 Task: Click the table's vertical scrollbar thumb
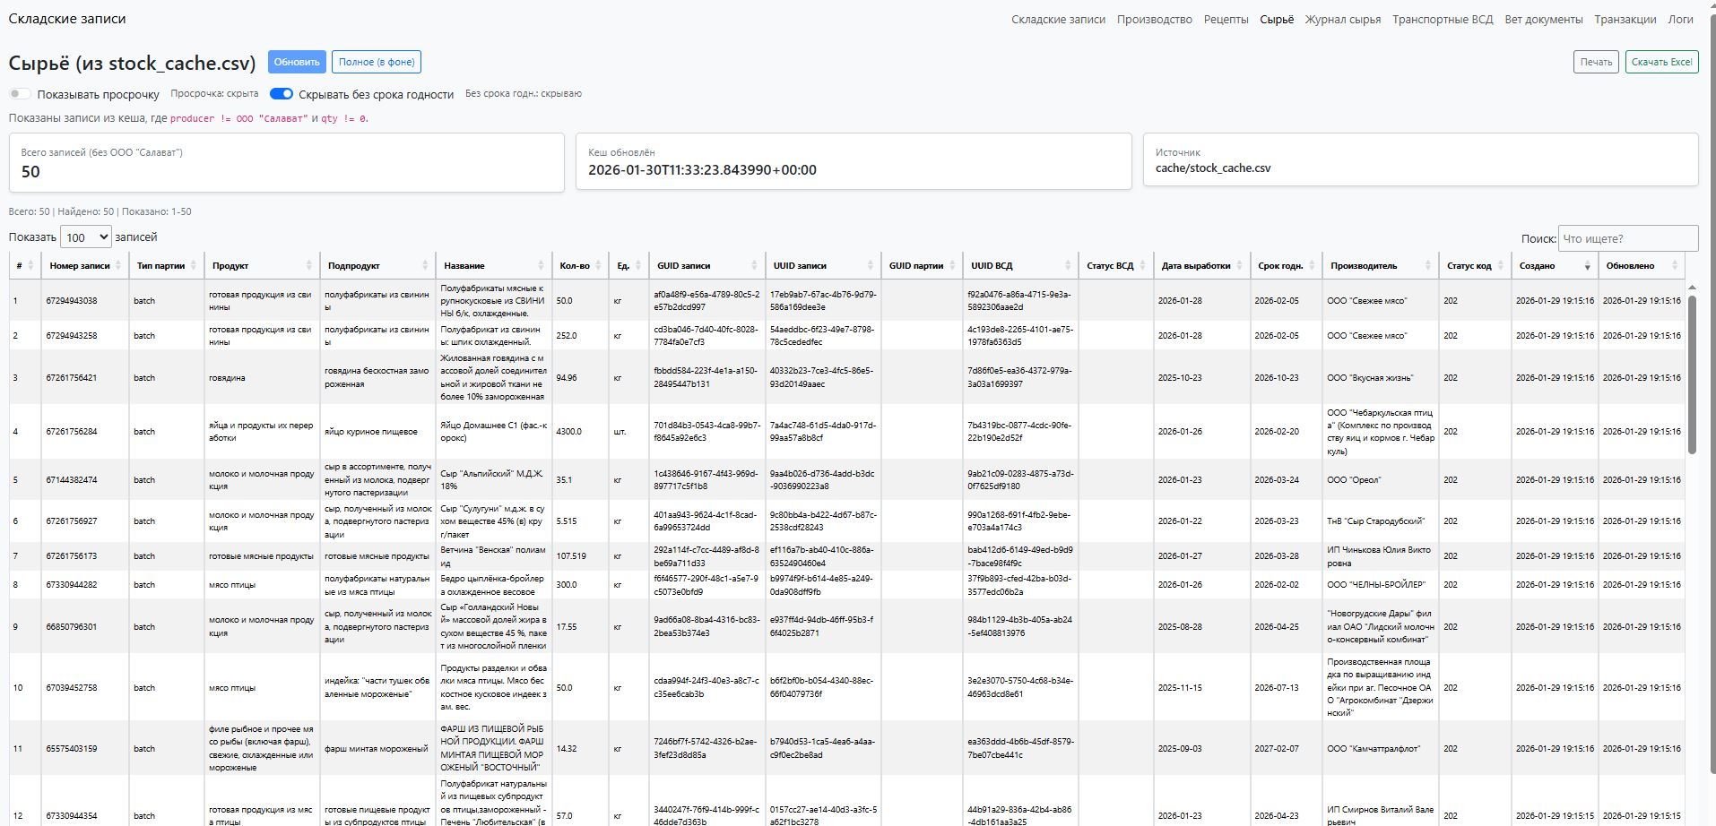pyautogui.click(x=1692, y=374)
